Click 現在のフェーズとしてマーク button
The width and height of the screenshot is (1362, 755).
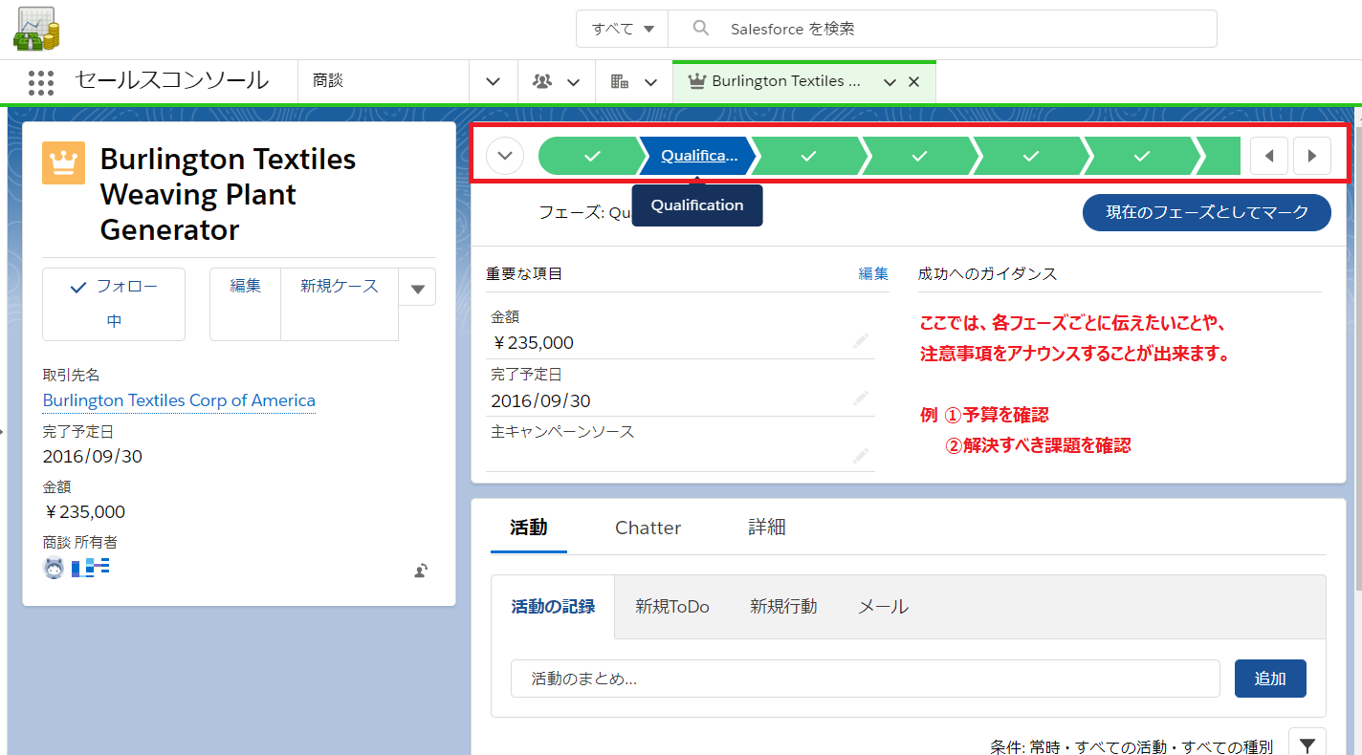(x=1206, y=212)
